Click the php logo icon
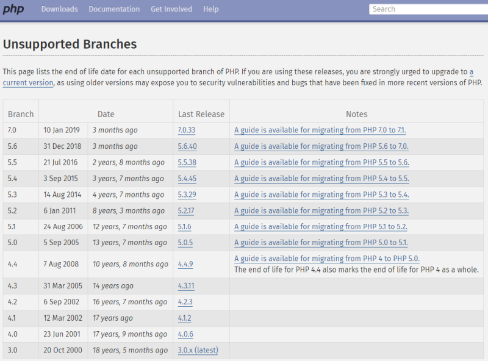This screenshot has height=361, width=488. [x=13, y=9]
